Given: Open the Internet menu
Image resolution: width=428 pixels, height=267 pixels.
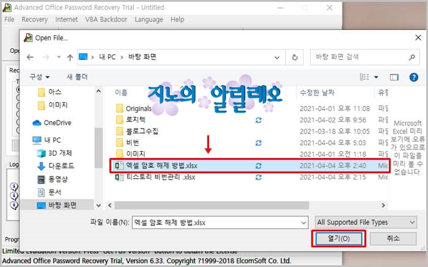Looking at the screenshot, I should (x=67, y=20).
